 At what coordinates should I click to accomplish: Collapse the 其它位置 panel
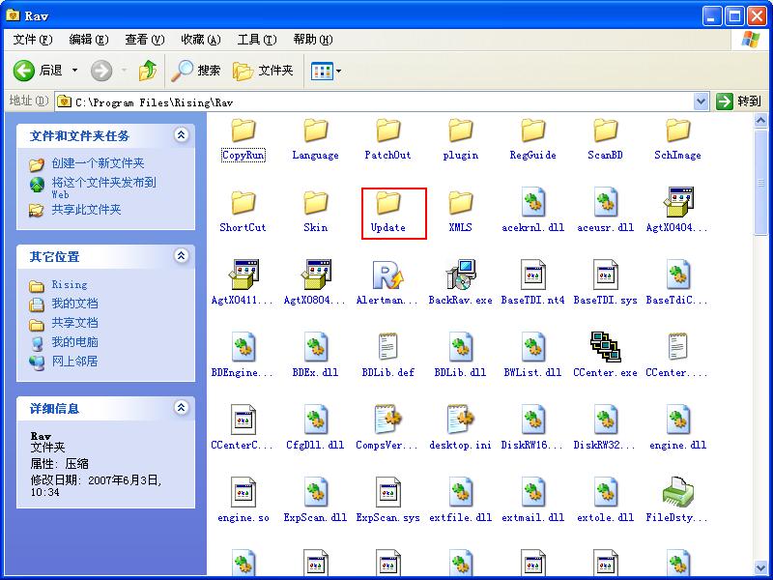pos(182,256)
